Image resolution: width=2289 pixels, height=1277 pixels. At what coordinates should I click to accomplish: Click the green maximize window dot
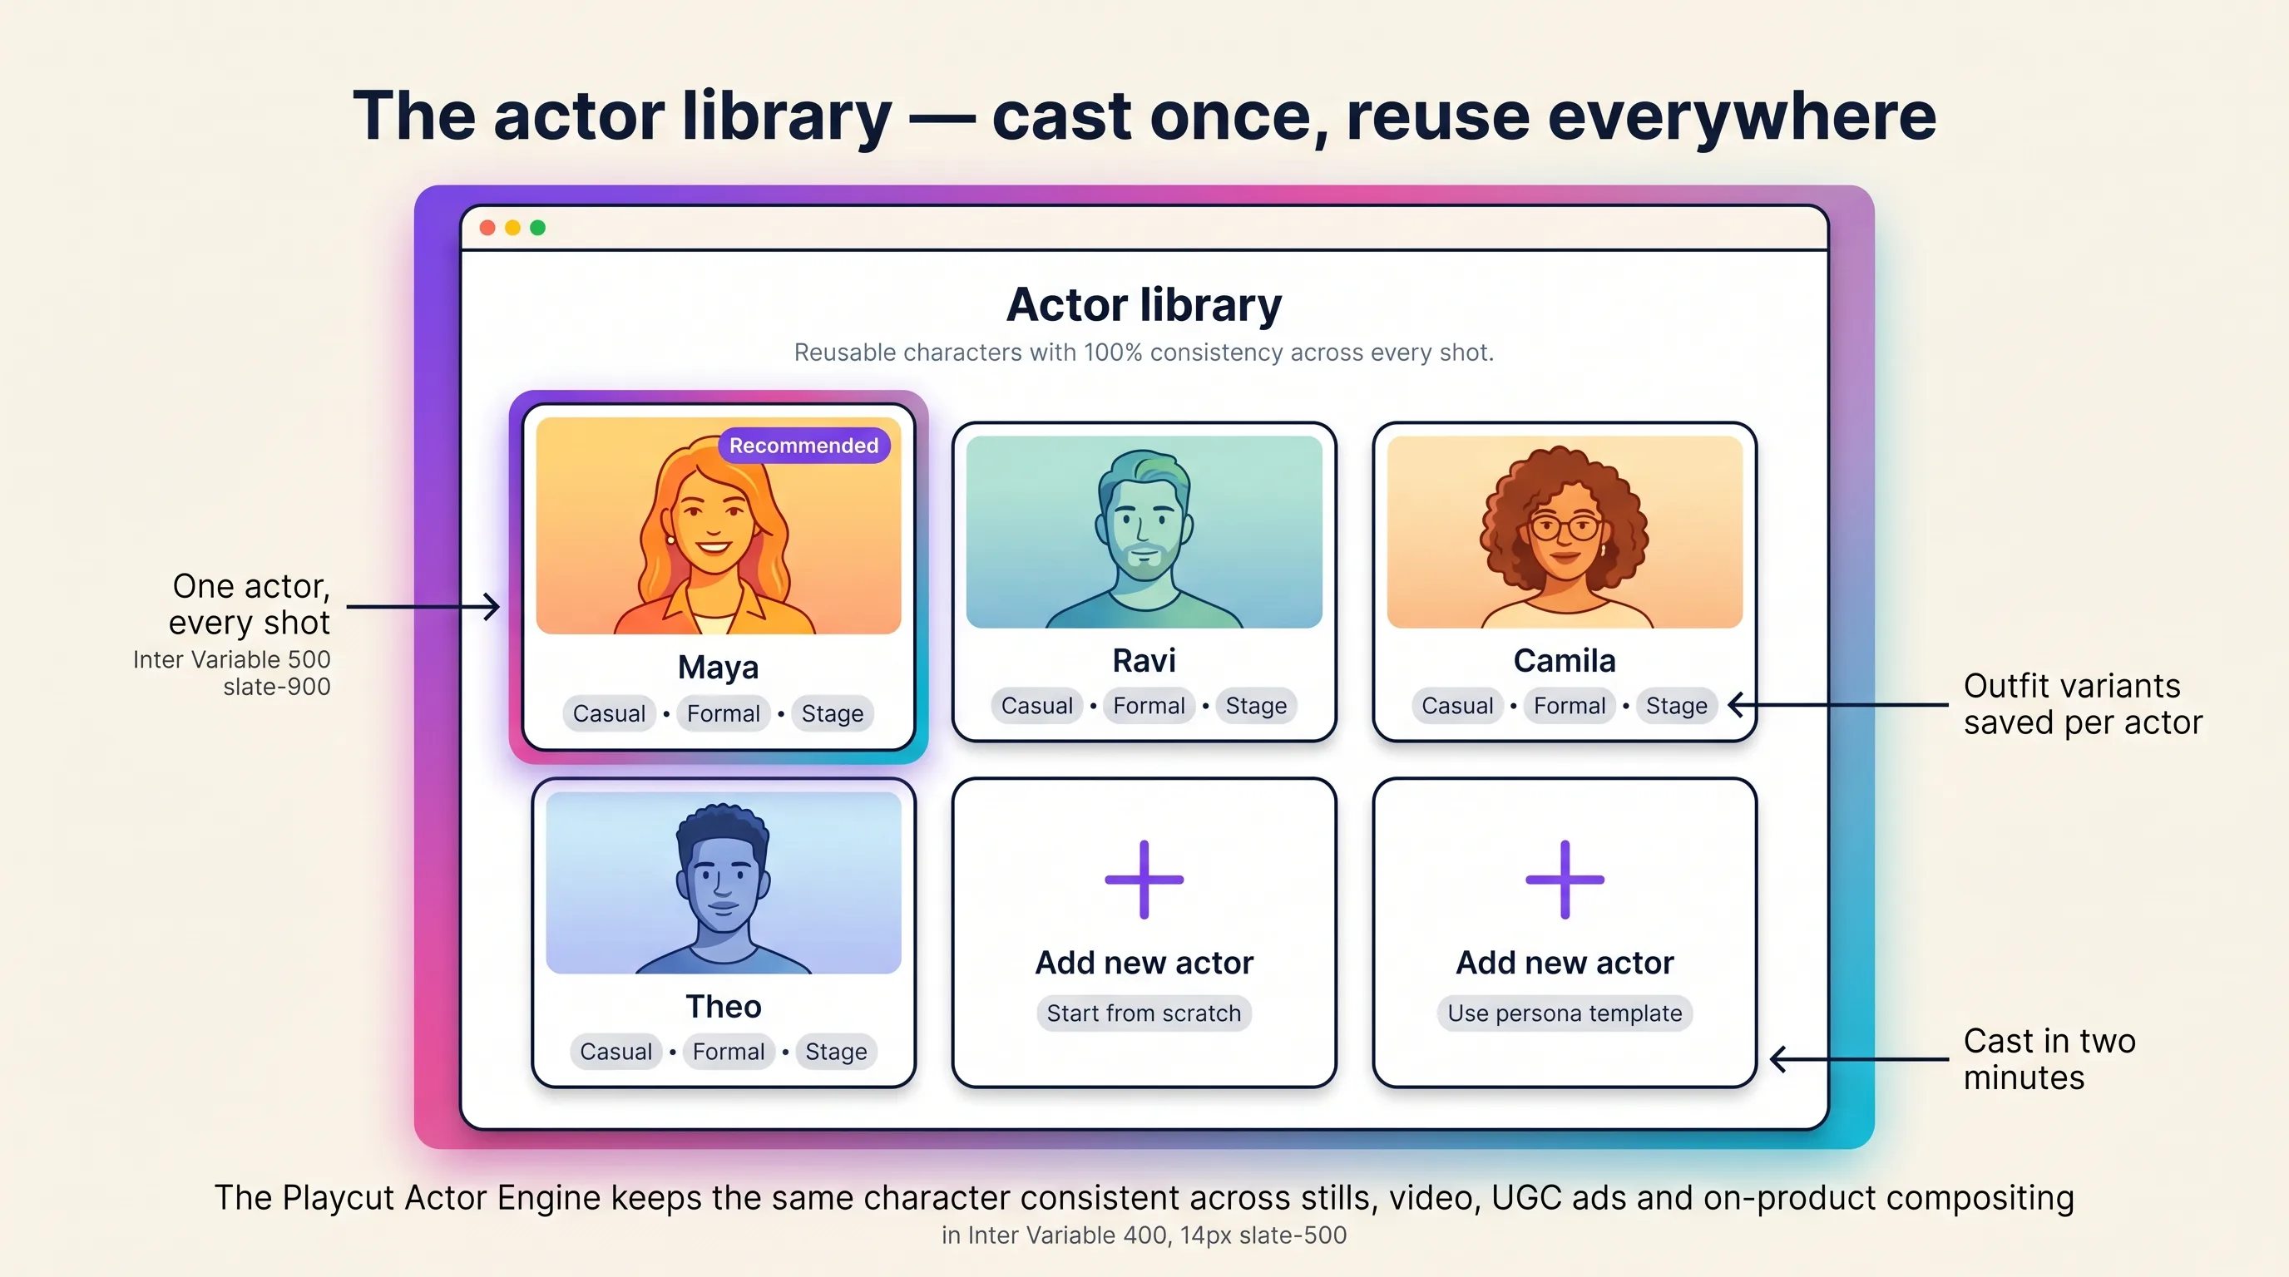[x=537, y=229]
